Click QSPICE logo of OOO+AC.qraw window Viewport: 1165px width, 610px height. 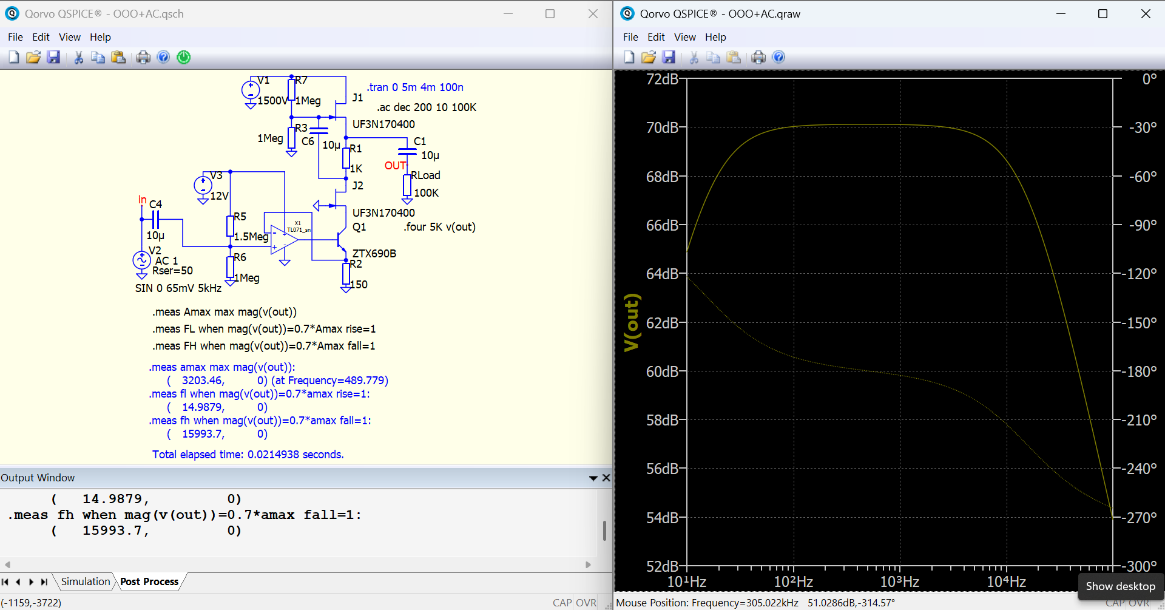point(627,13)
